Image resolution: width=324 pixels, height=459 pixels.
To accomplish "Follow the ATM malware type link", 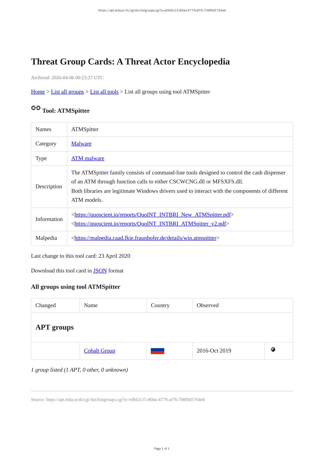I will pos(88,158).
